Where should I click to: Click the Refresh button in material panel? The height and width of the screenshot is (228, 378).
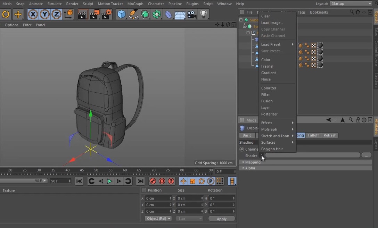click(329, 135)
